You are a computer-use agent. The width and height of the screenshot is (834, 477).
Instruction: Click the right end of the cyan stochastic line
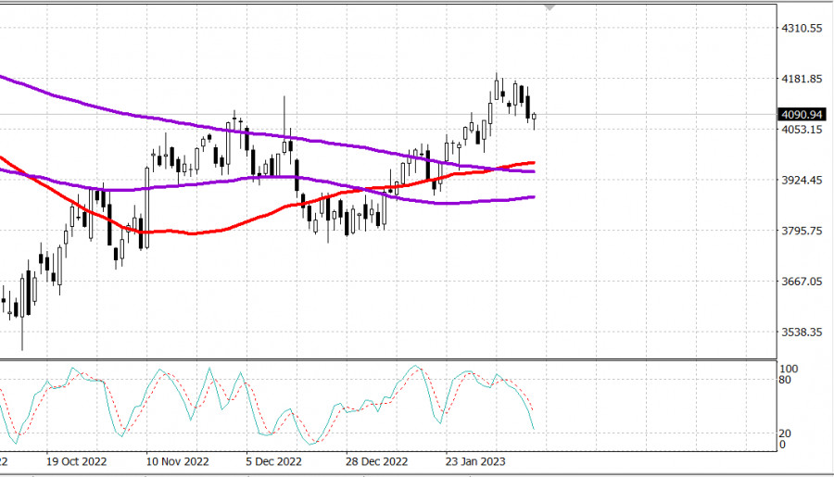[x=534, y=427]
